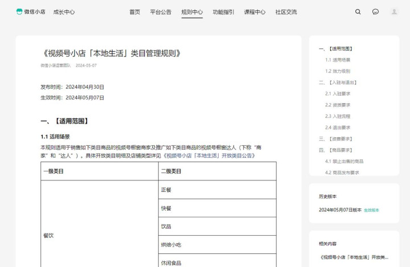Open the 2024年05月07日版本 history entry
Viewport: 410px width, 267px height.
340,210
